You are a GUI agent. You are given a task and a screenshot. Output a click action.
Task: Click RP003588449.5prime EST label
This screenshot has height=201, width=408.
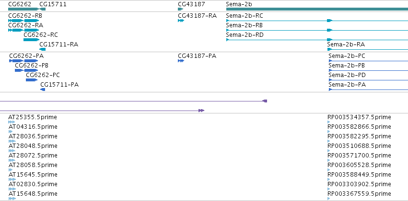point(359,175)
